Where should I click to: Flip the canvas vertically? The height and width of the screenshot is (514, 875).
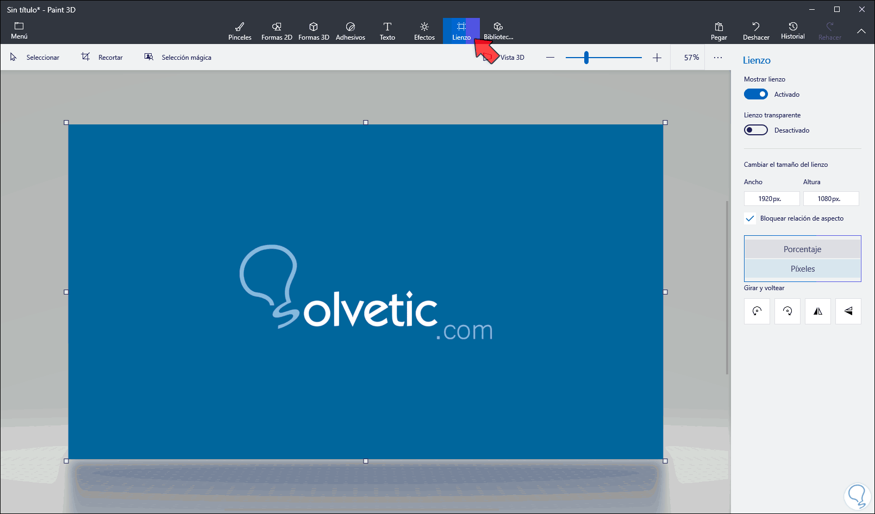848,311
